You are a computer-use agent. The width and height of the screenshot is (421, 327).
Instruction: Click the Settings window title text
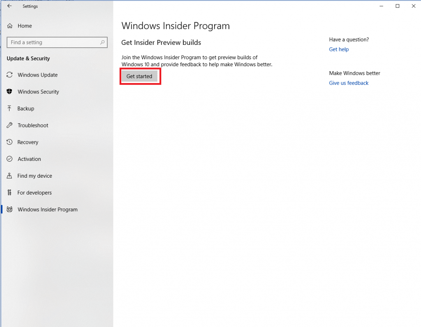tap(30, 6)
